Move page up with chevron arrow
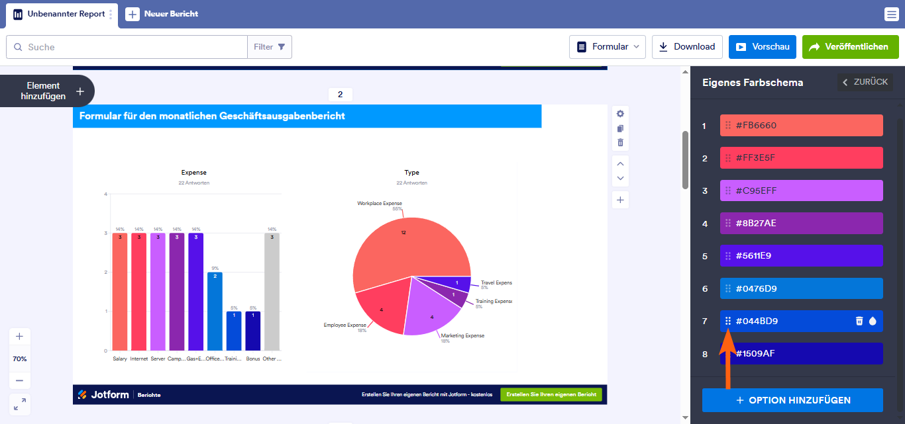The width and height of the screenshot is (905, 424). point(620,164)
